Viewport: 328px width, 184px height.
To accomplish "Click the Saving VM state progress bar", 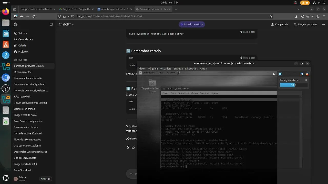I will (293, 85).
